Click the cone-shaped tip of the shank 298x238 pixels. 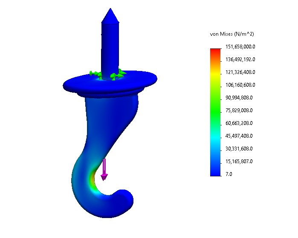(110, 16)
